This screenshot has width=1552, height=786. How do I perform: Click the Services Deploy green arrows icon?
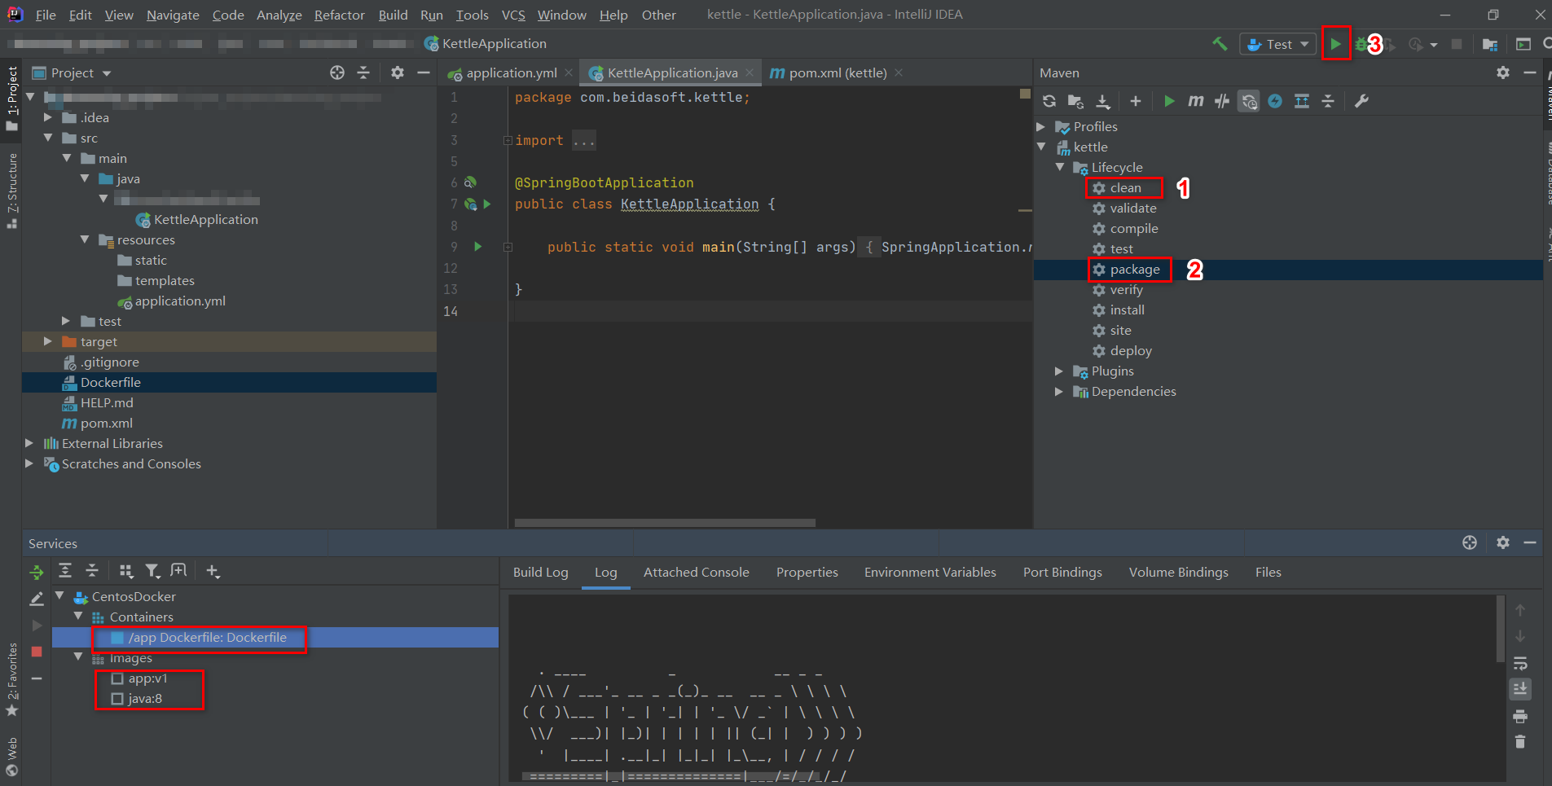click(37, 573)
